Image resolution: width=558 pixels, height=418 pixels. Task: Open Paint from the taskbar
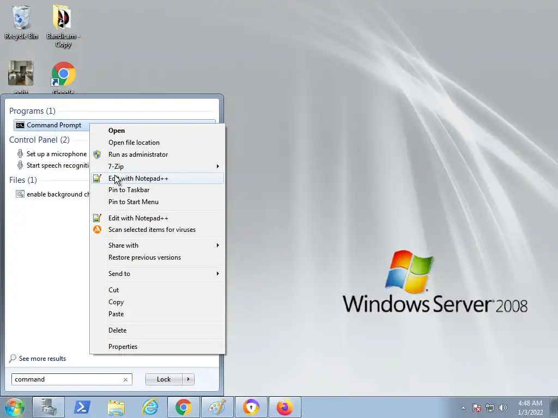click(217, 407)
